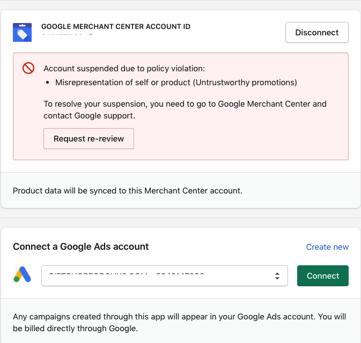The height and width of the screenshot is (343, 361).
Task: Click the Google Merchant Center tag icon
Action: pos(22,32)
